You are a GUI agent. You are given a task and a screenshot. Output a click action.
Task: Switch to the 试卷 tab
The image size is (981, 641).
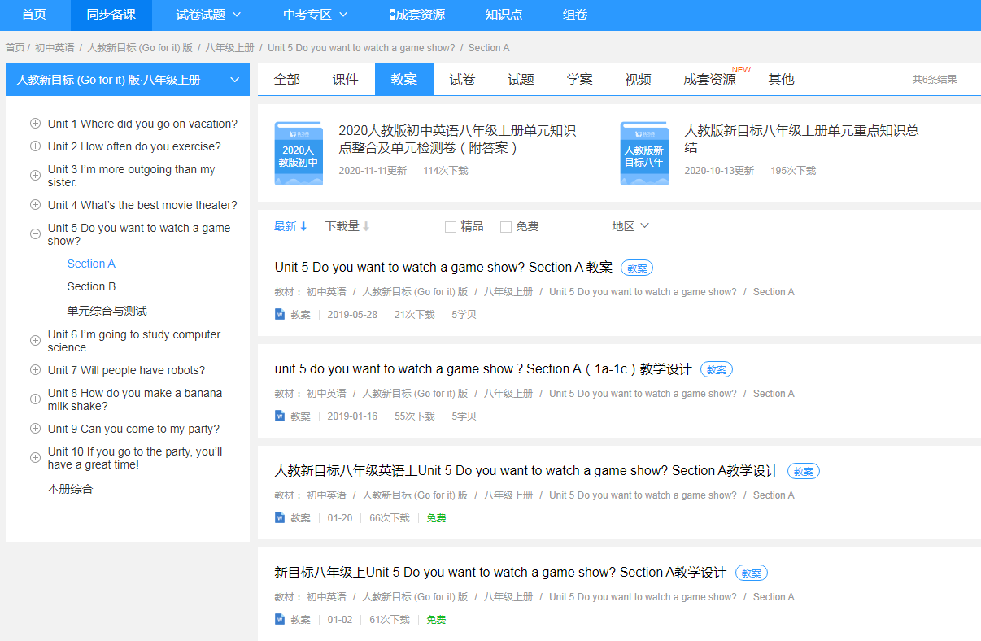462,79
